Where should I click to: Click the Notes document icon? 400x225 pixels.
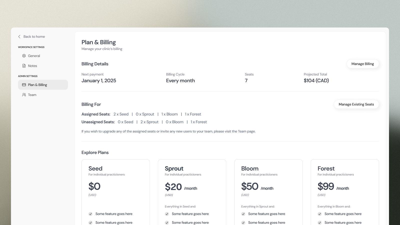[x=24, y=66]
